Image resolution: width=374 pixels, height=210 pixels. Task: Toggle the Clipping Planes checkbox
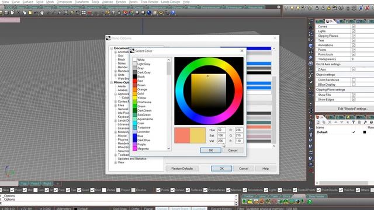354,36
